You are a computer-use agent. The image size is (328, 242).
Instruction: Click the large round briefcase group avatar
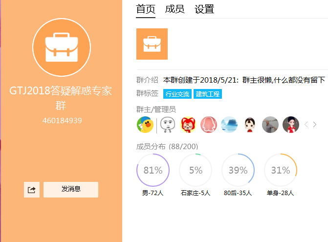pyautogui.click(x=62, y=47)
